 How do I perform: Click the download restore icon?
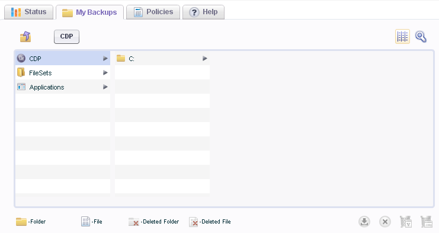point(364,222)
